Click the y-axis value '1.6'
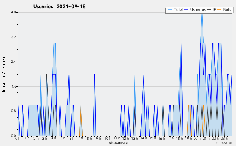The image size is (236, 146). (13, 86)
